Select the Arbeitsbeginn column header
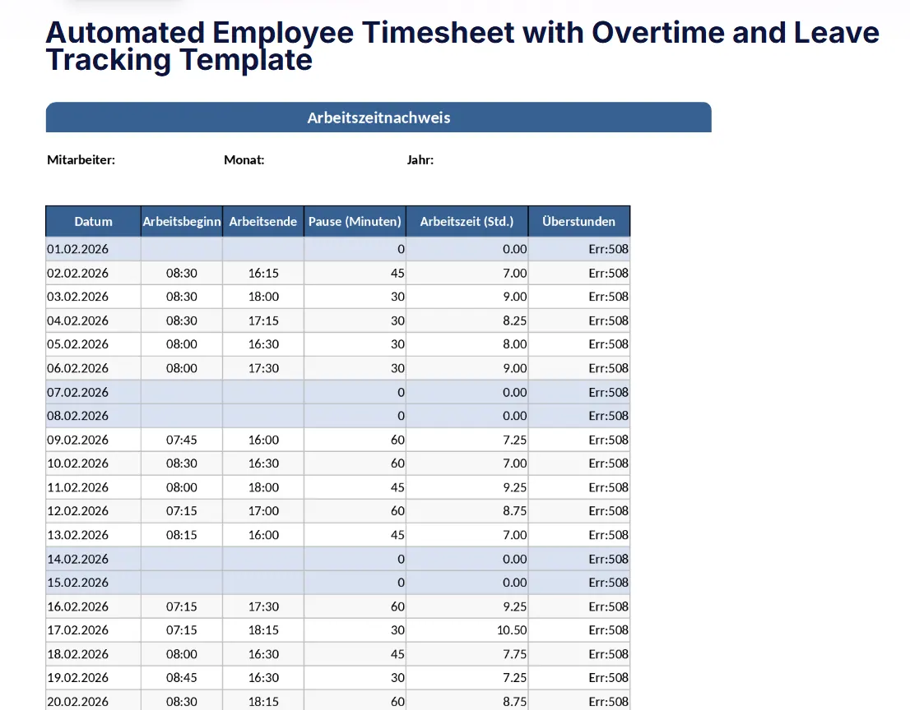910x710 pixels. click(182, 221)
